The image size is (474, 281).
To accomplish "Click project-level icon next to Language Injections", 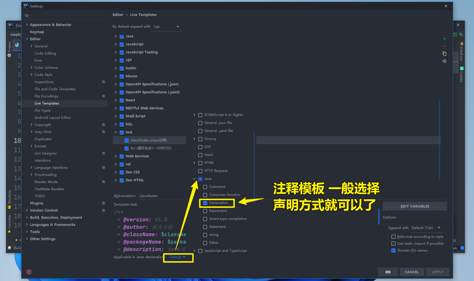I will coord(103,168).
